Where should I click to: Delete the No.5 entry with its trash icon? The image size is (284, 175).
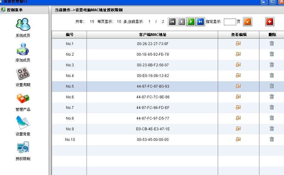pyautogui.click(x=272, y=86)
